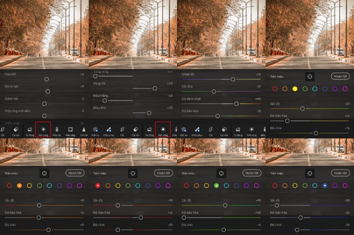
Task: Choose orange circle in panel with Sắc độ -14
Action: (x=19, y=186)
